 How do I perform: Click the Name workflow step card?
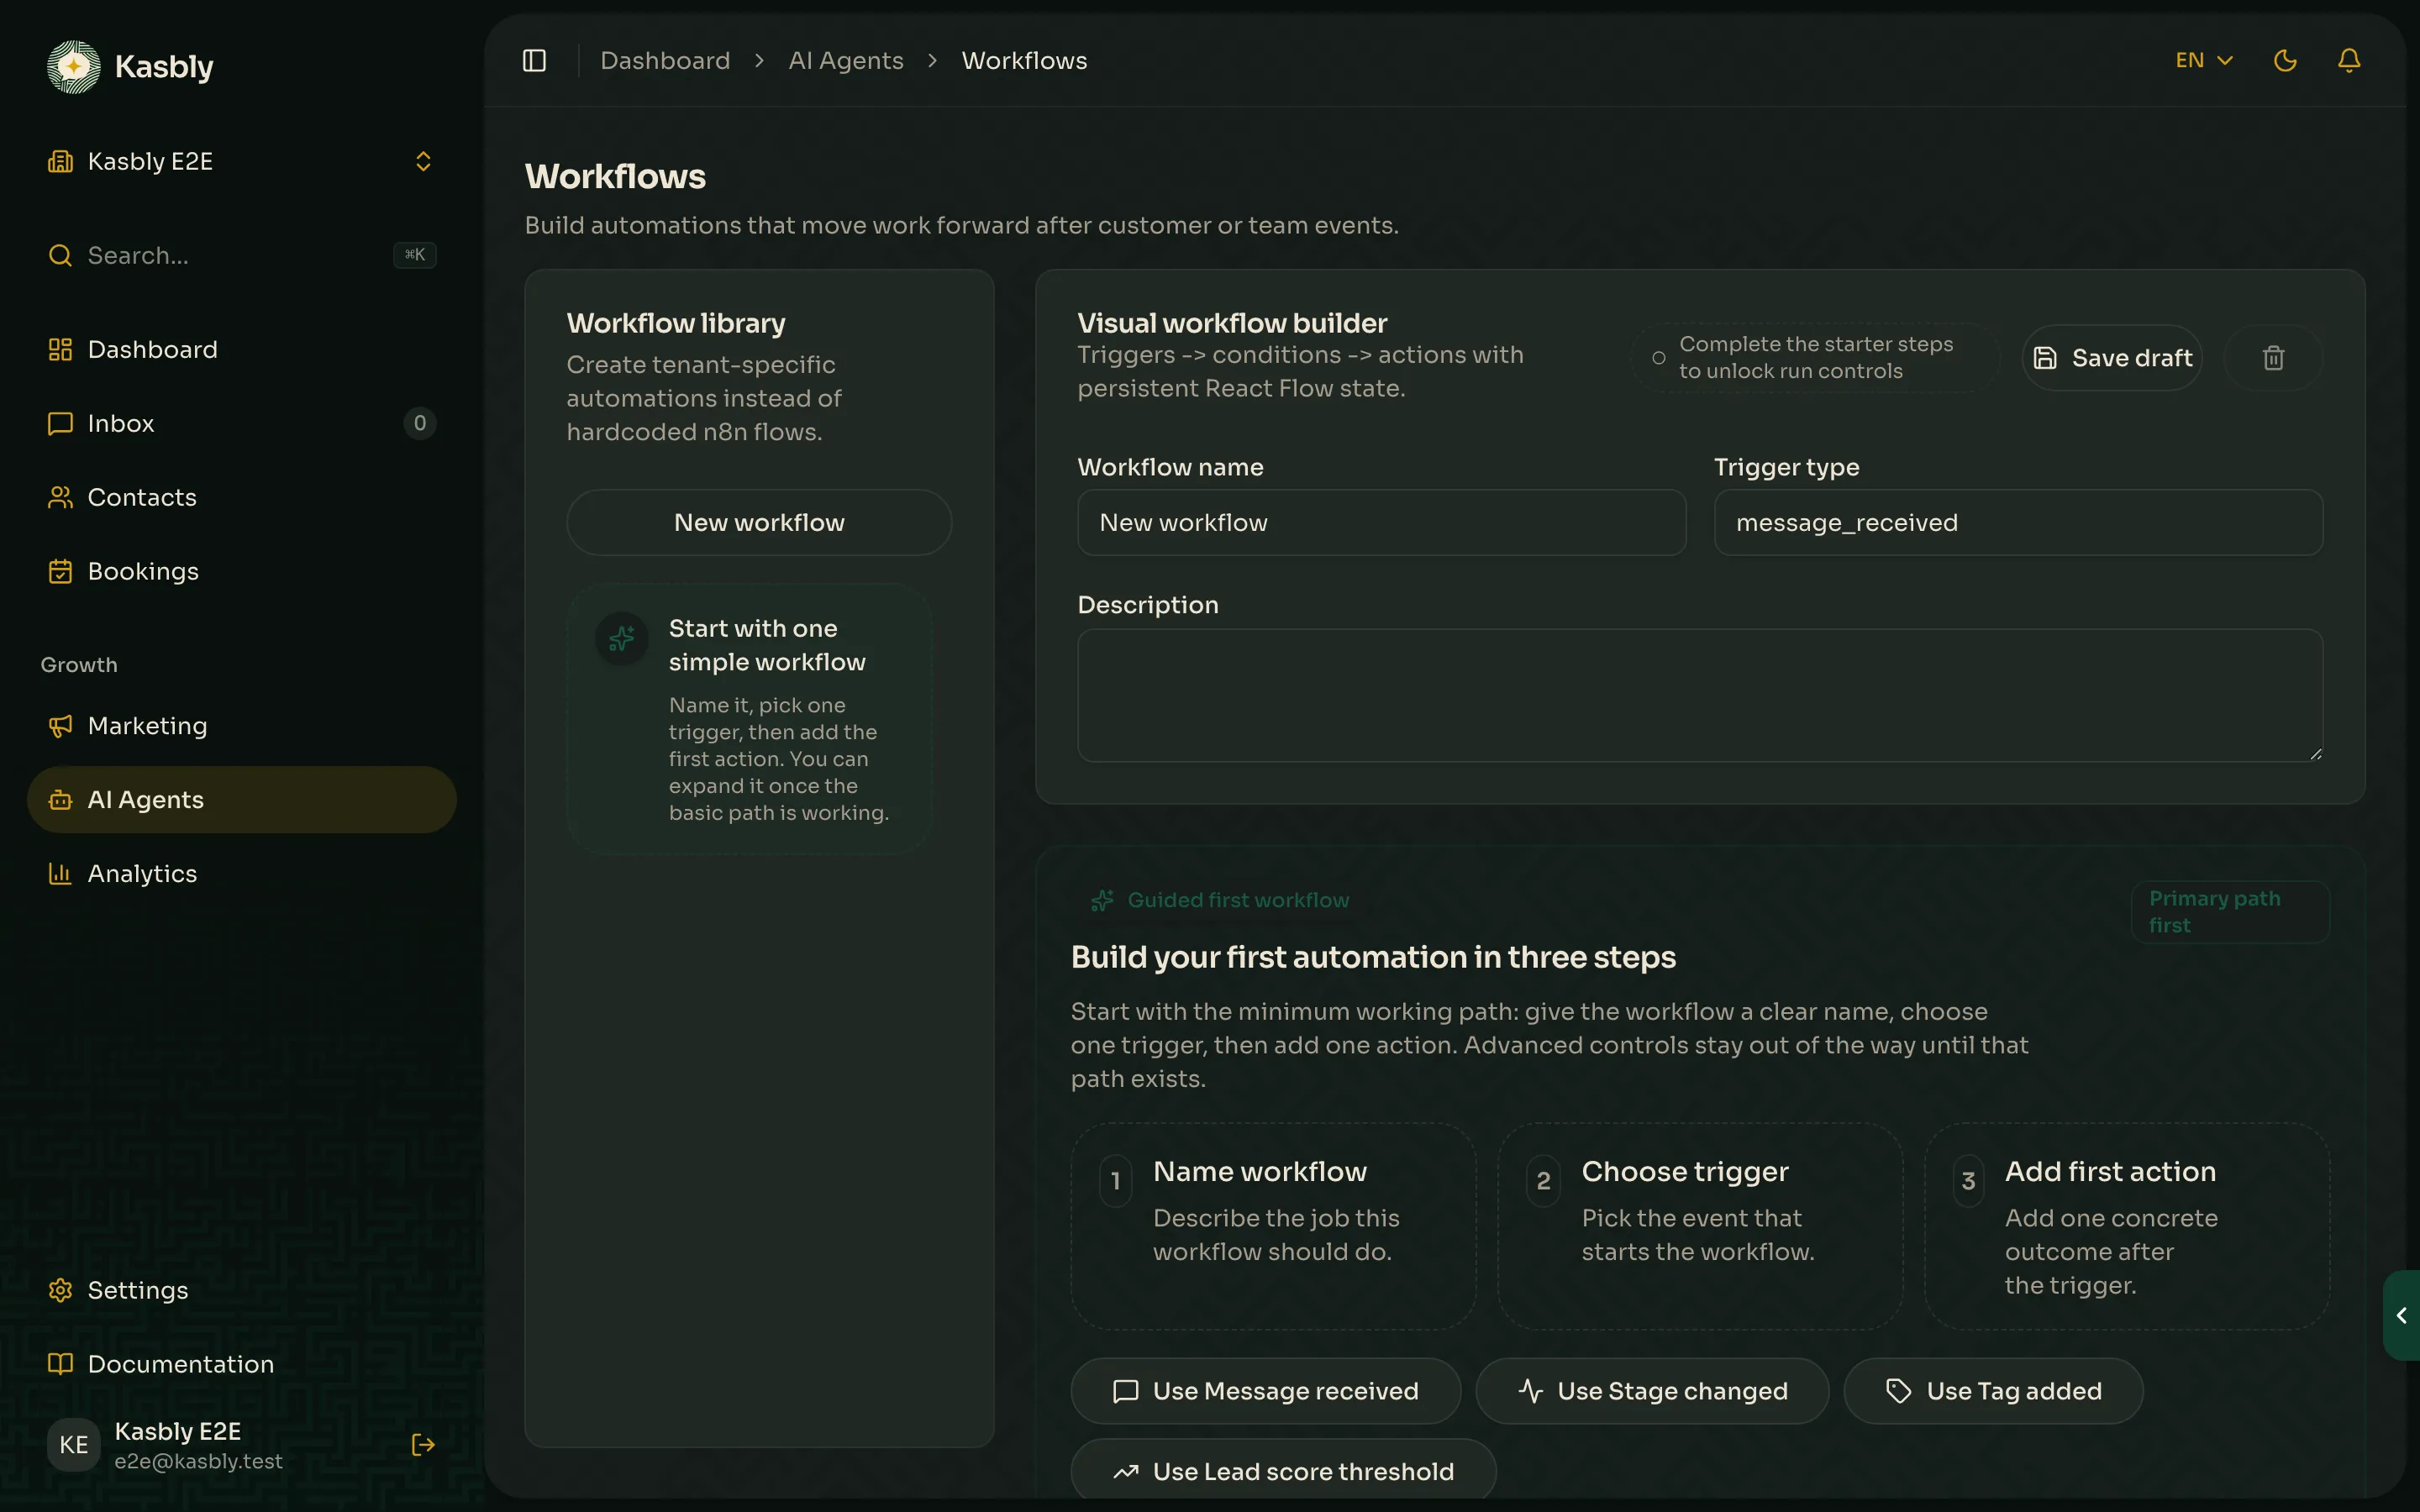click(1273, 1226)
